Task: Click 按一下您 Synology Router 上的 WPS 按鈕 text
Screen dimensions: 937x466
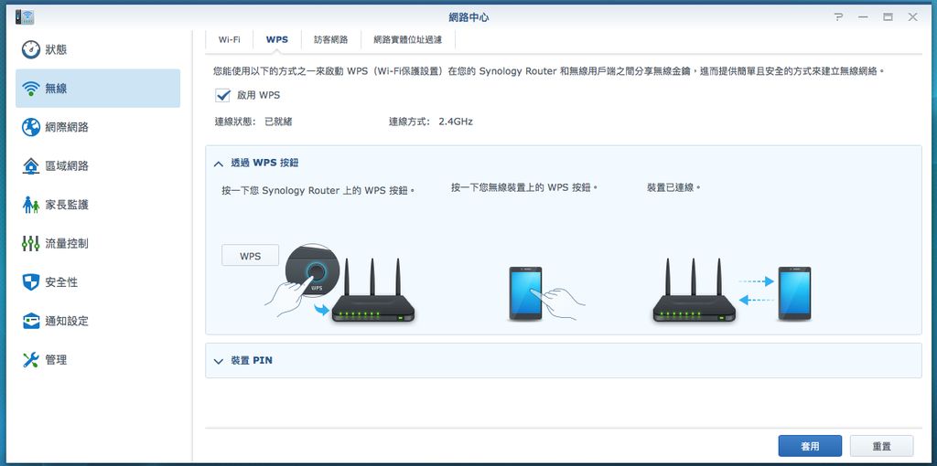Action: click(x=318, y=191)
